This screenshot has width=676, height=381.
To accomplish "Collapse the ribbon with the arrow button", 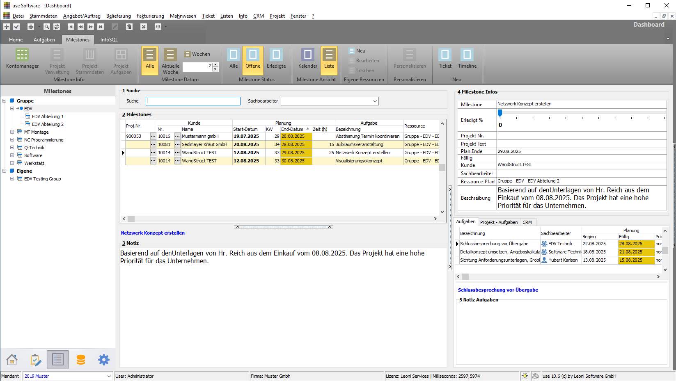I will 668,39.
